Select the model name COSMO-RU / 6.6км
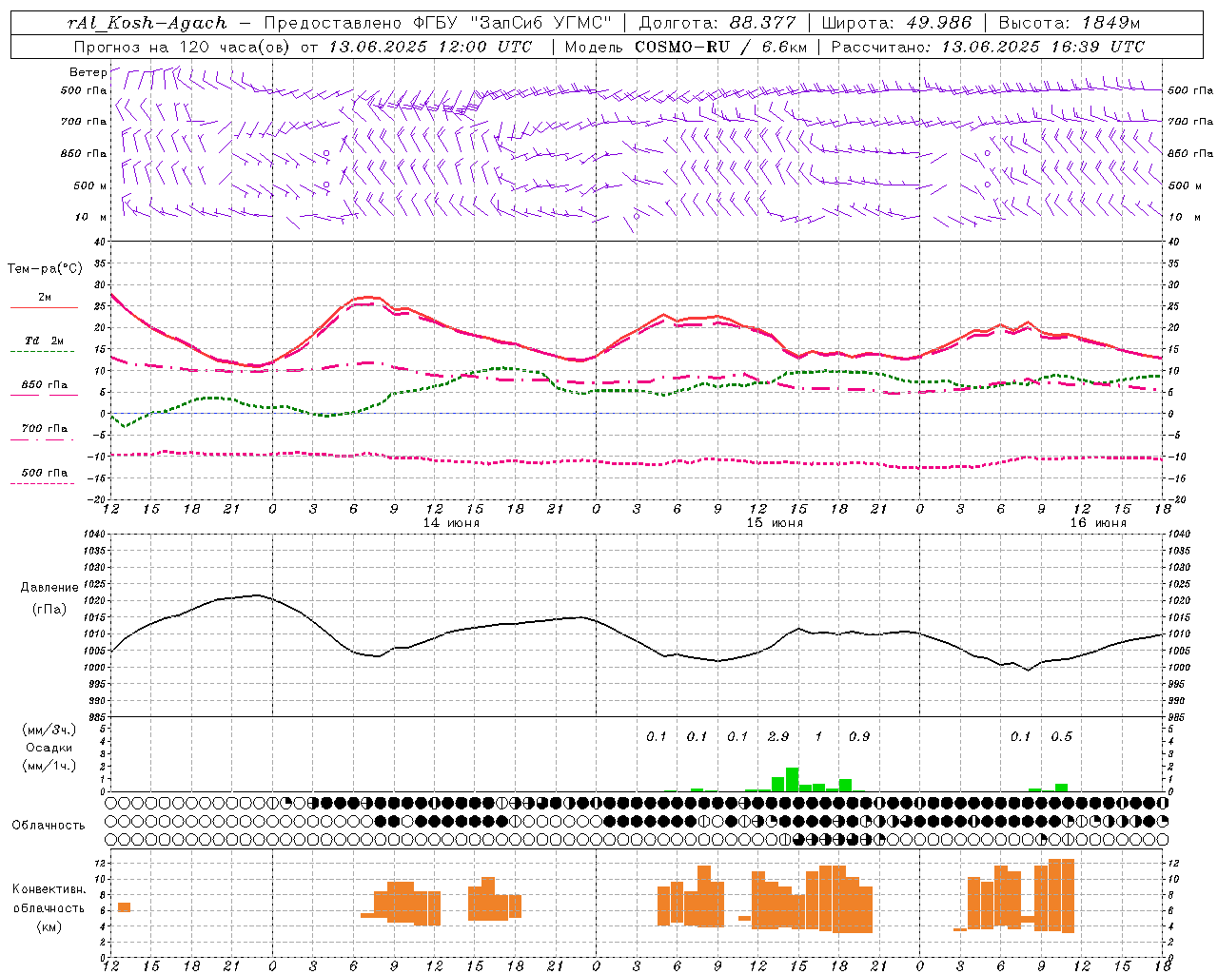This screenshot has height=974, width=1218. [x=721, y=47]
